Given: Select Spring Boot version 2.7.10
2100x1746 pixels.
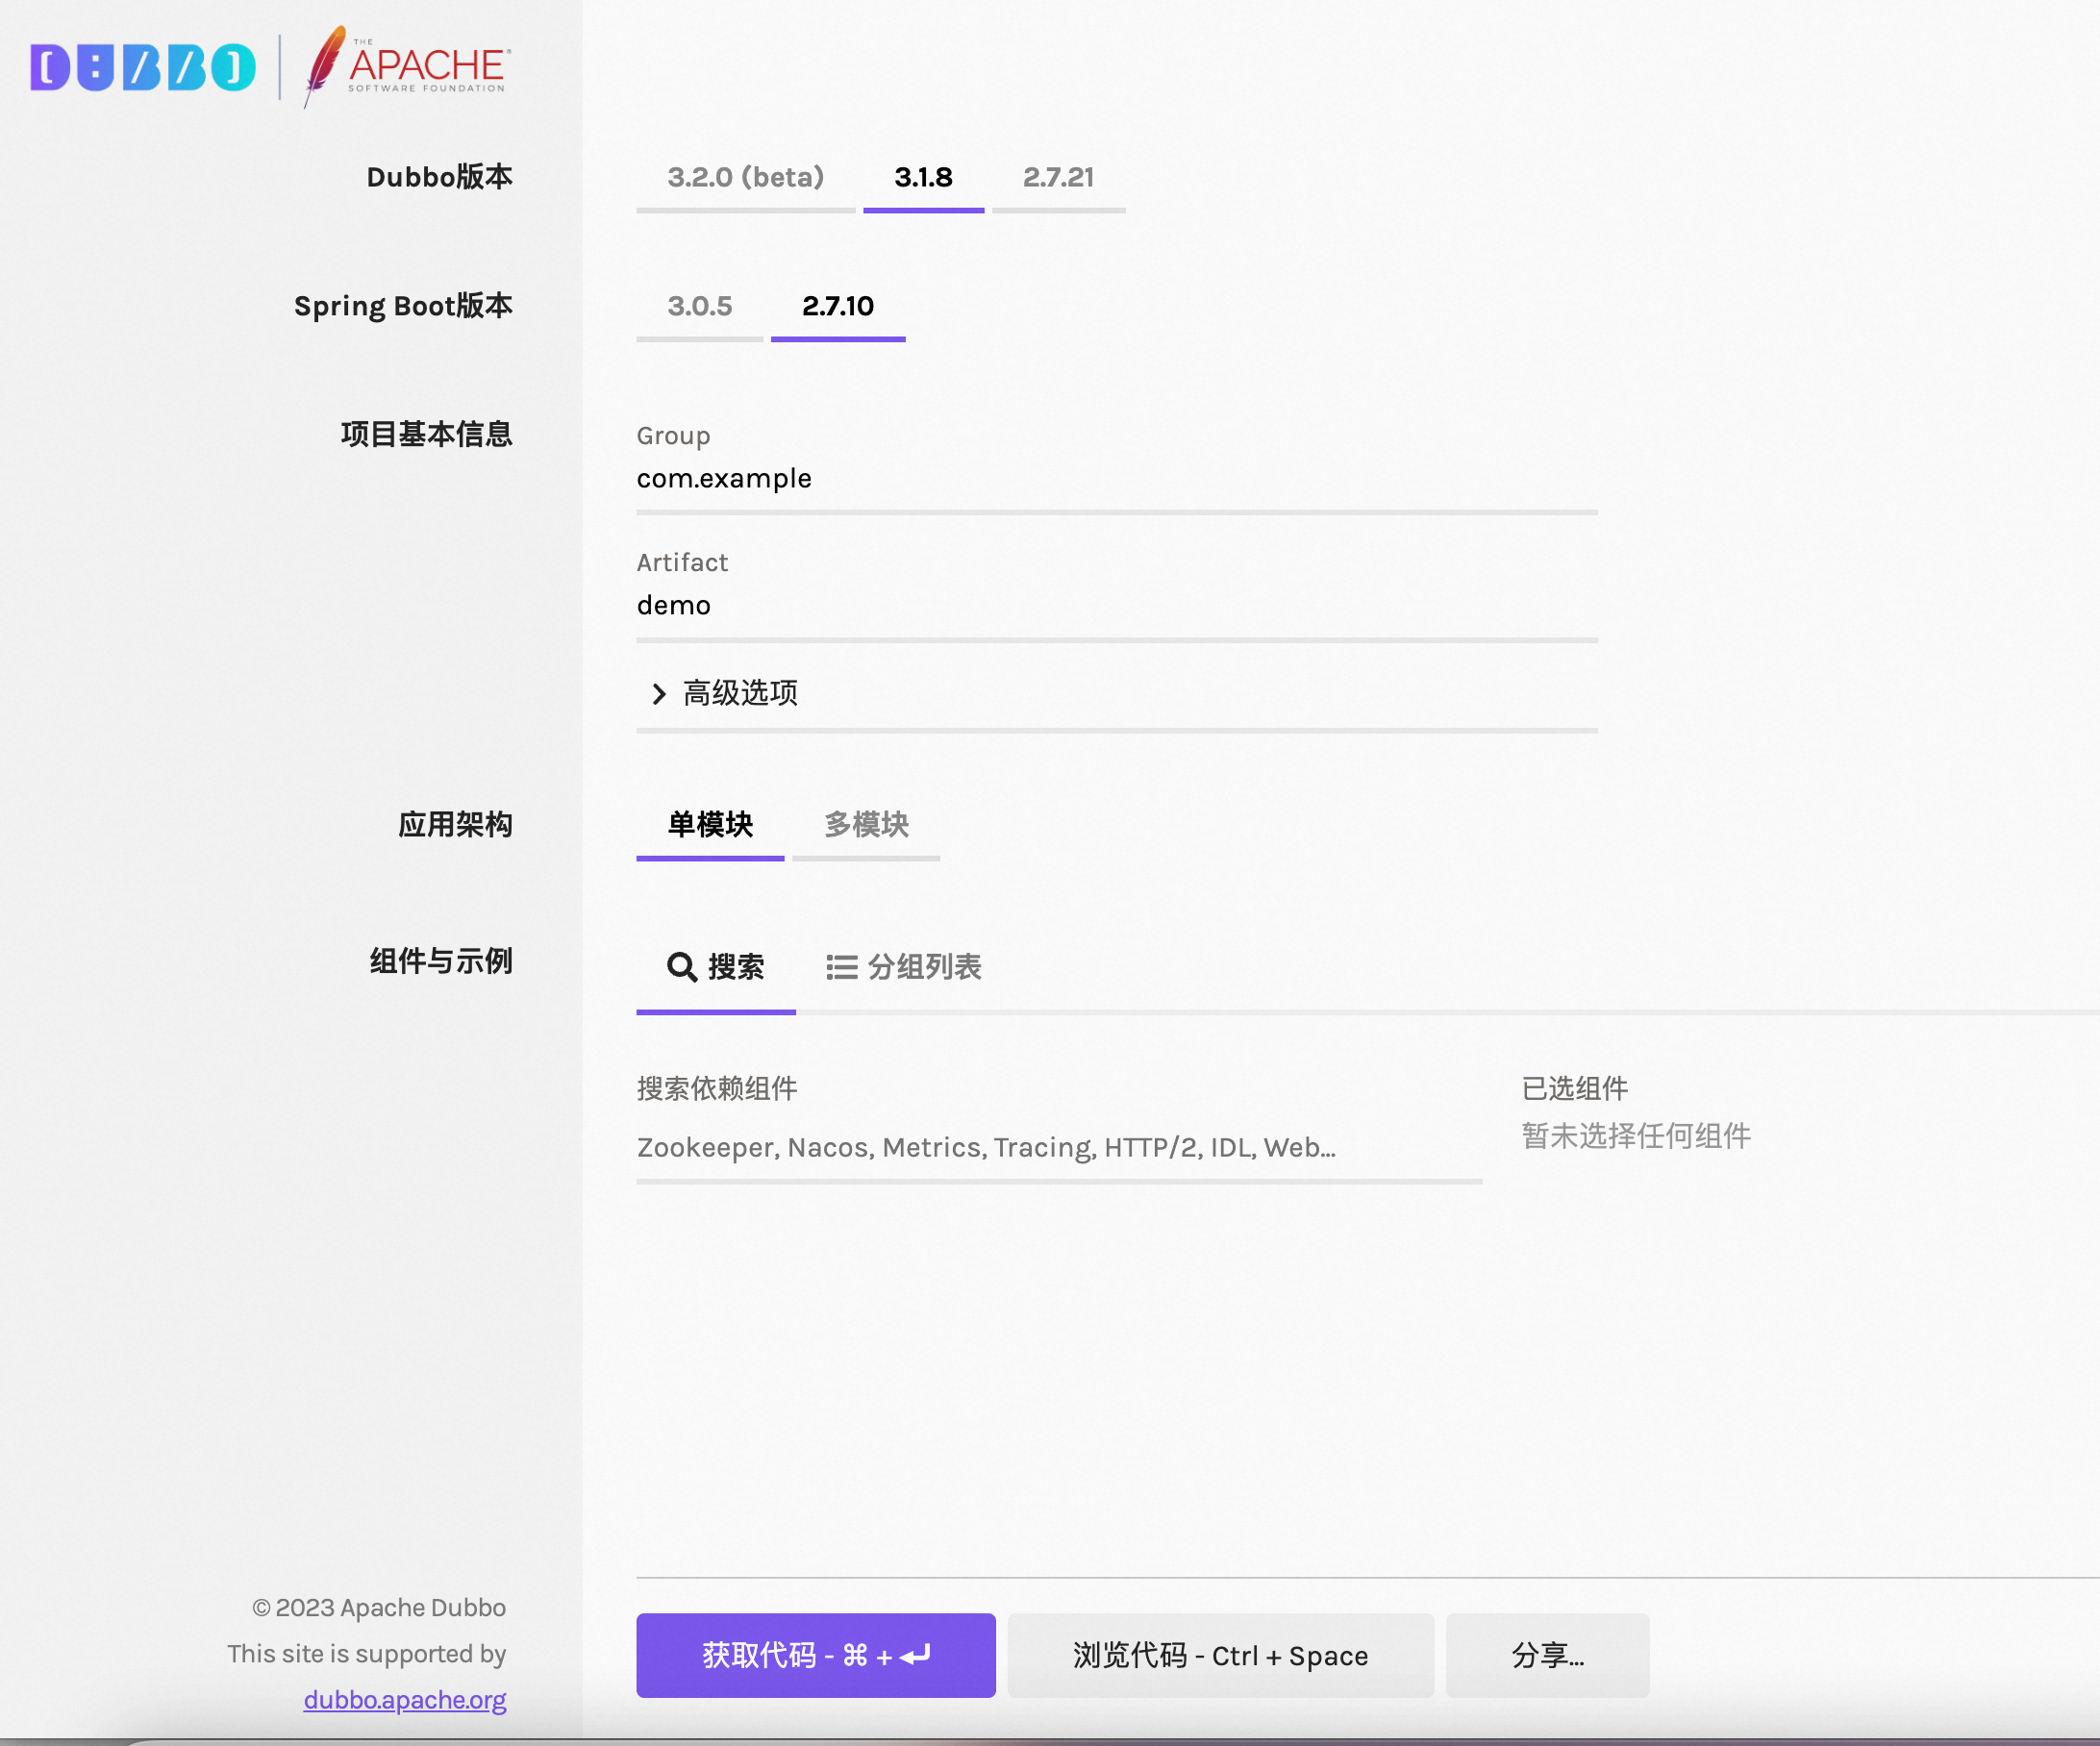Looking at the screenshot, I should tap(838, 306).
